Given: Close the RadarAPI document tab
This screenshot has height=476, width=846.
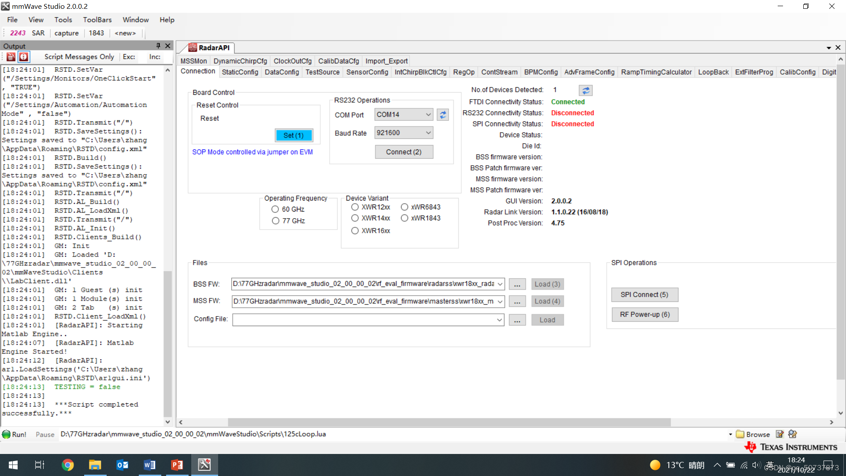Looking at the screenshot, I should (x=838, y=48).
